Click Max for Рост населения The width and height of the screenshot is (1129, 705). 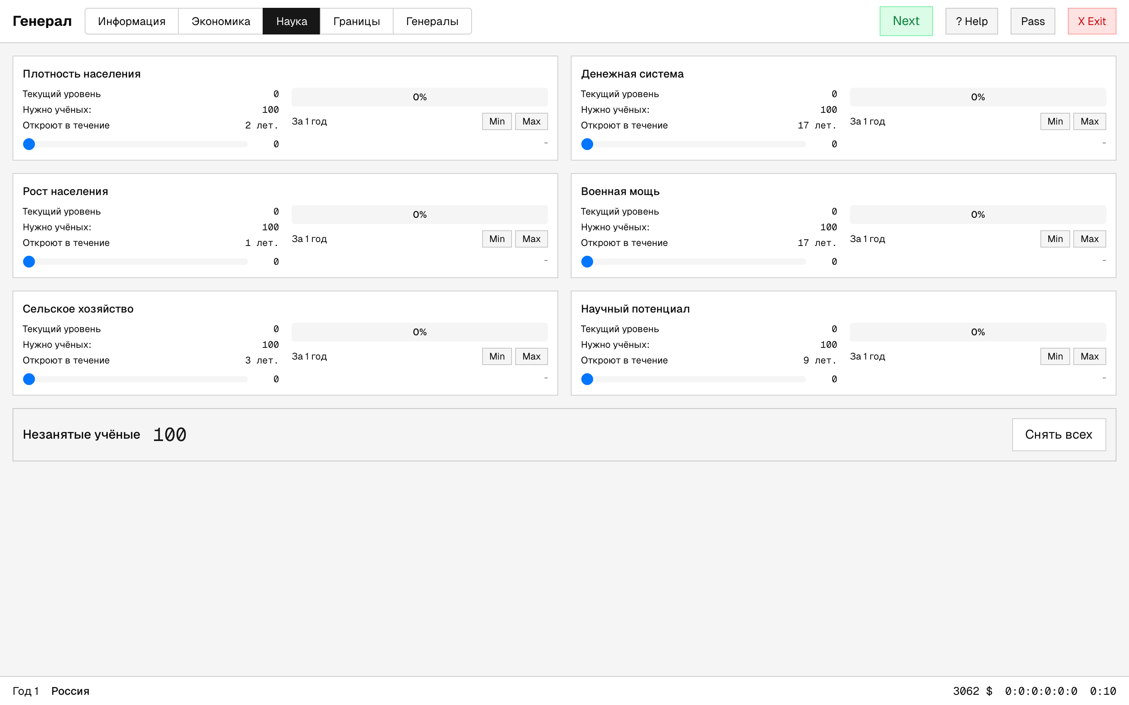(x=532, y=239)
